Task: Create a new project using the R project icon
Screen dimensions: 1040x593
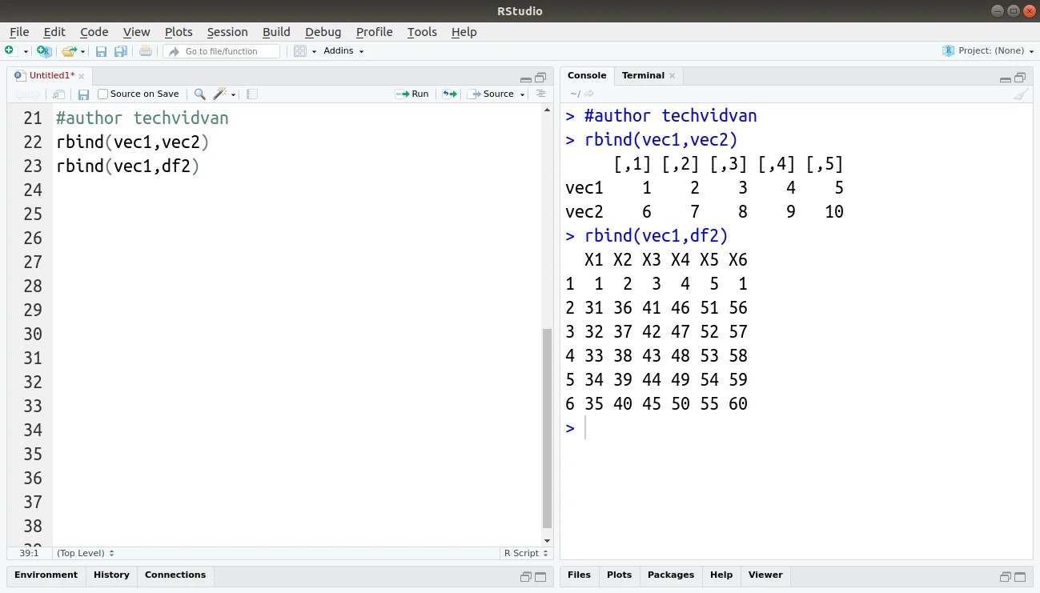Action: point(44,50)
